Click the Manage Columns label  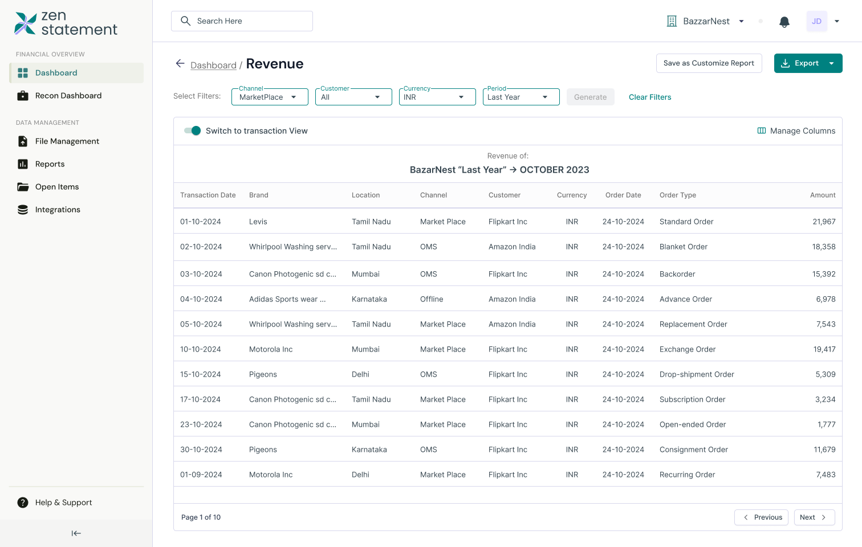(x=803, y=130)
